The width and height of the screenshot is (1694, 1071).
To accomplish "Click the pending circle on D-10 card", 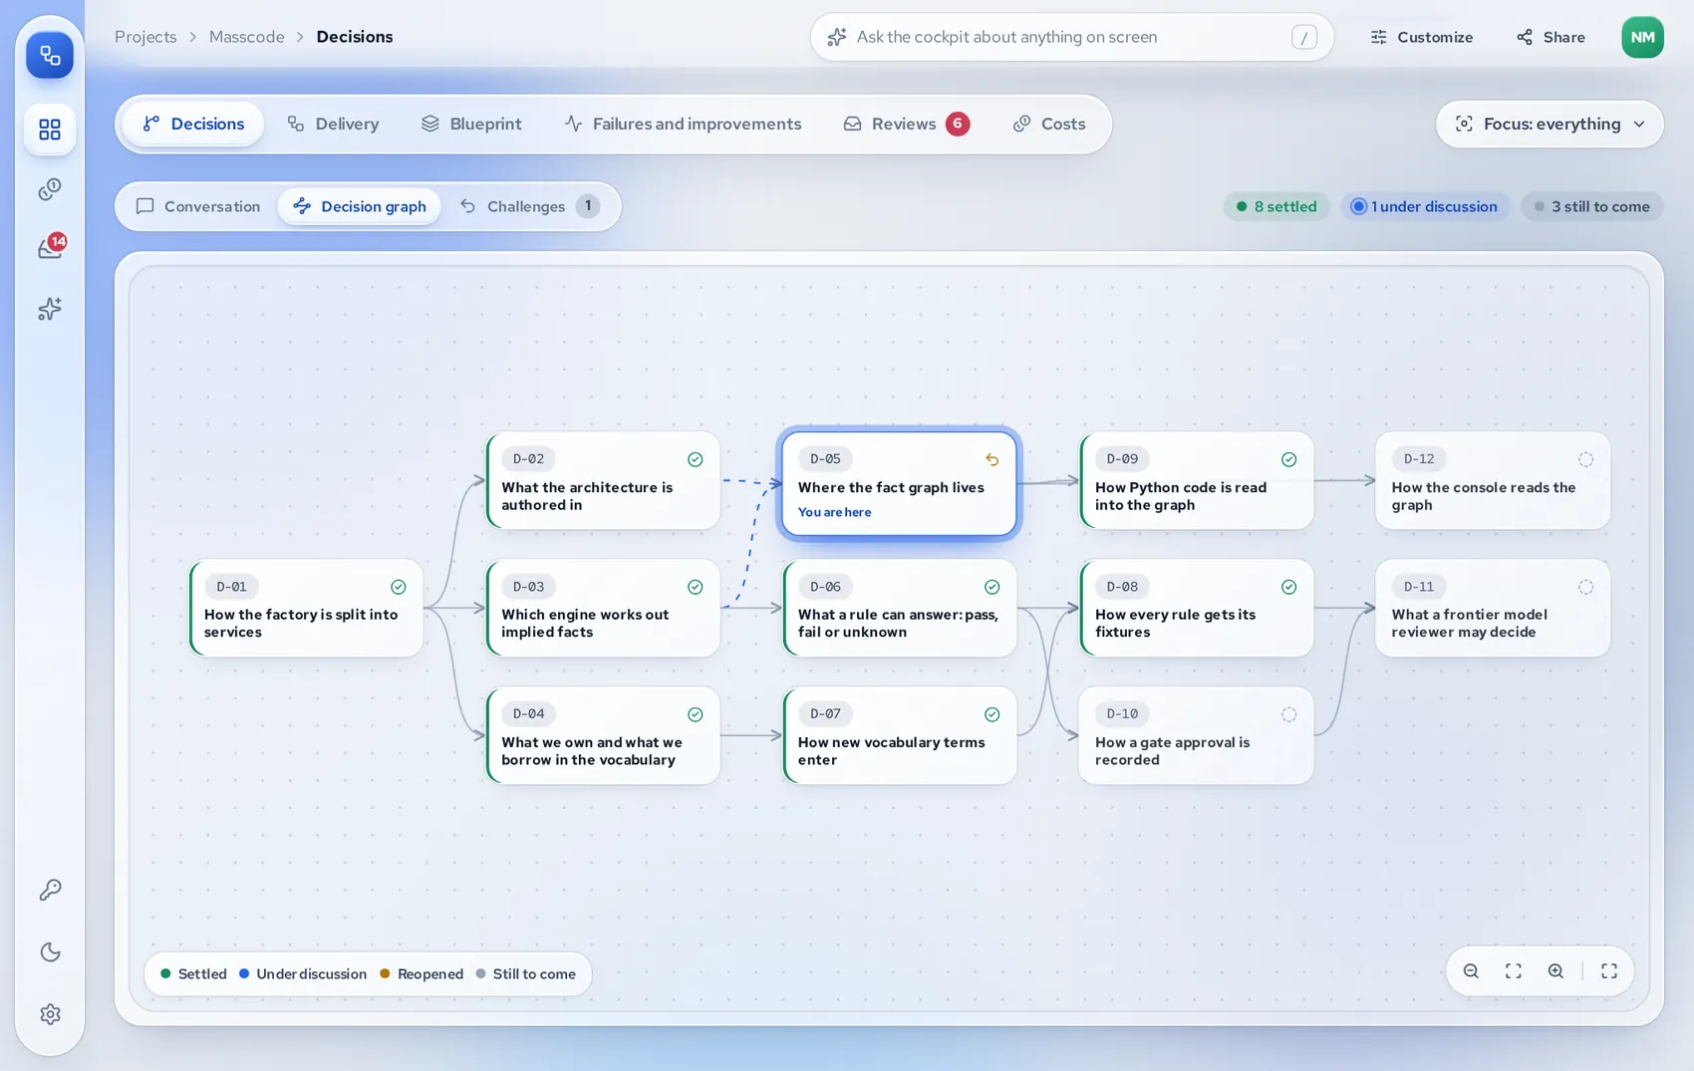I will 1288,714.
